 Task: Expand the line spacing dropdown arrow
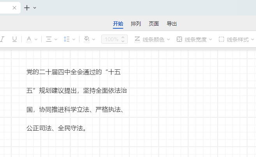(x=74, y=39)
